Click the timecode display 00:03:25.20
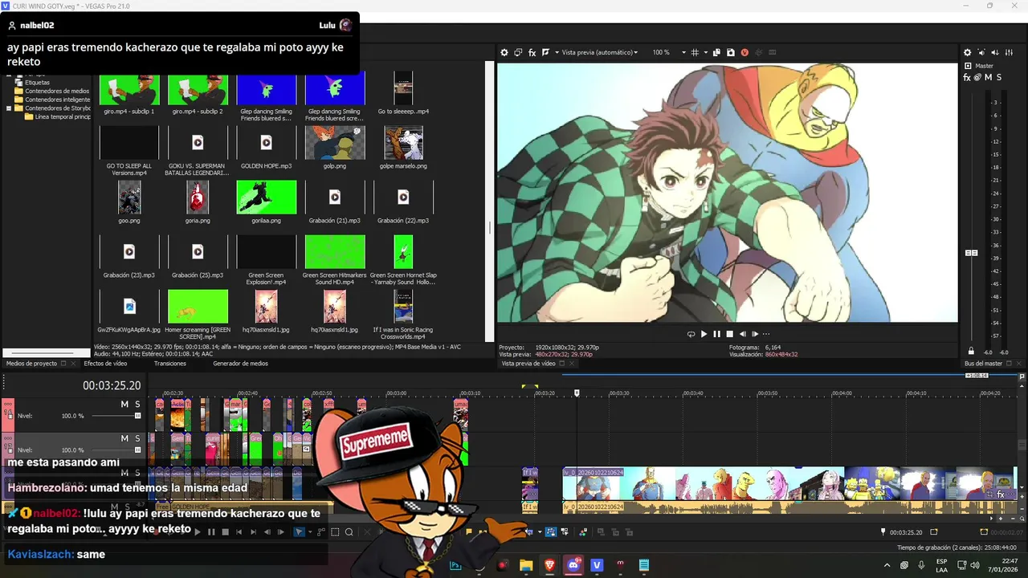1028x578 pixels. pyautogui.click(x=112, y=386)
